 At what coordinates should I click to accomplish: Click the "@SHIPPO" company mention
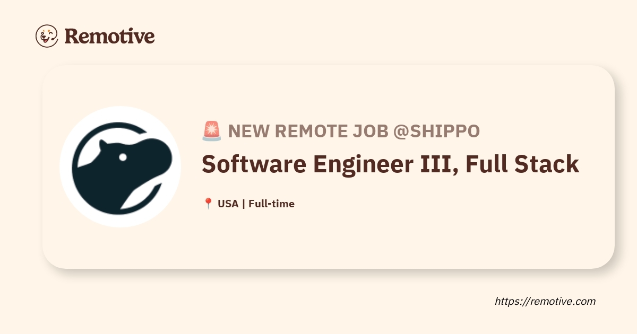[436, 131]
